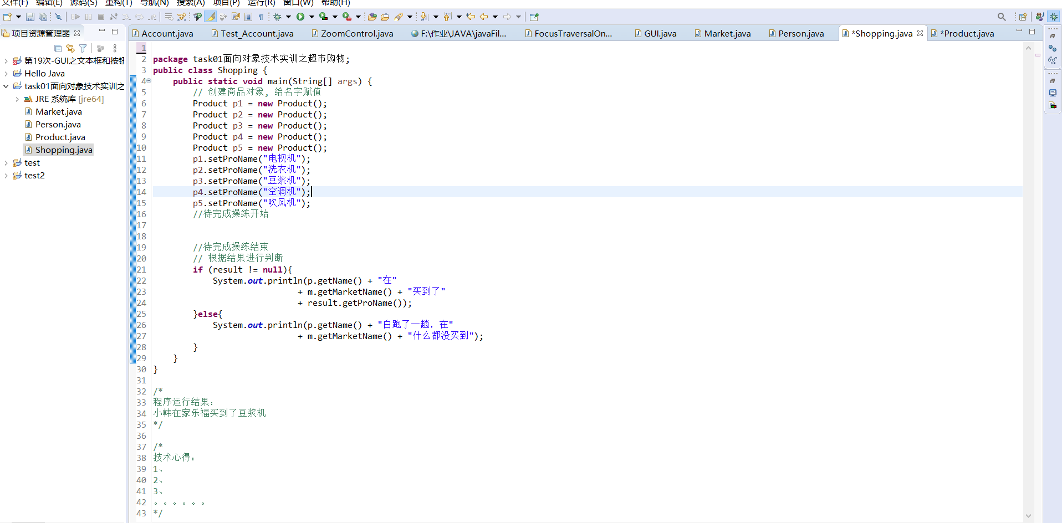Viewport: 1062px width, 523px height.
Task: Collapse main method with fold marker
Action: [x=149, y=81]
